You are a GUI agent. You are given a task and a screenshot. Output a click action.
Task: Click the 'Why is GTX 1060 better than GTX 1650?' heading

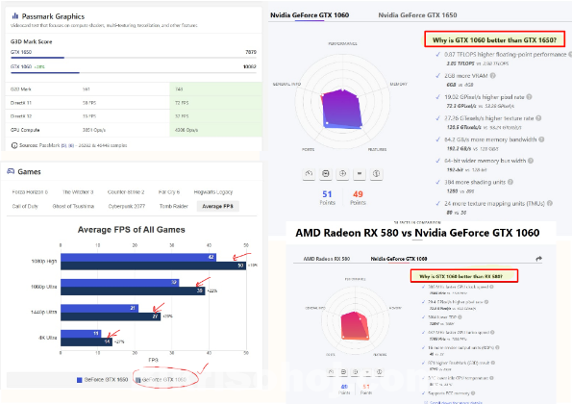(494, 39)
